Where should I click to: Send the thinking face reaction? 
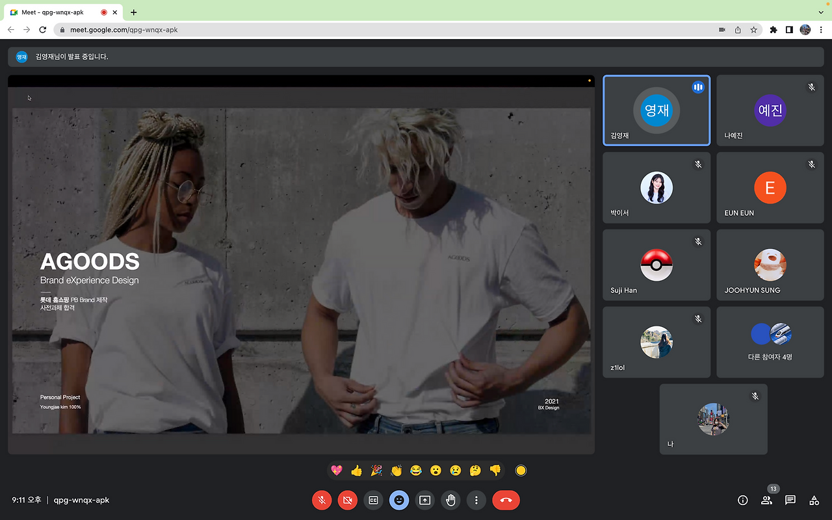click(475, 471)
